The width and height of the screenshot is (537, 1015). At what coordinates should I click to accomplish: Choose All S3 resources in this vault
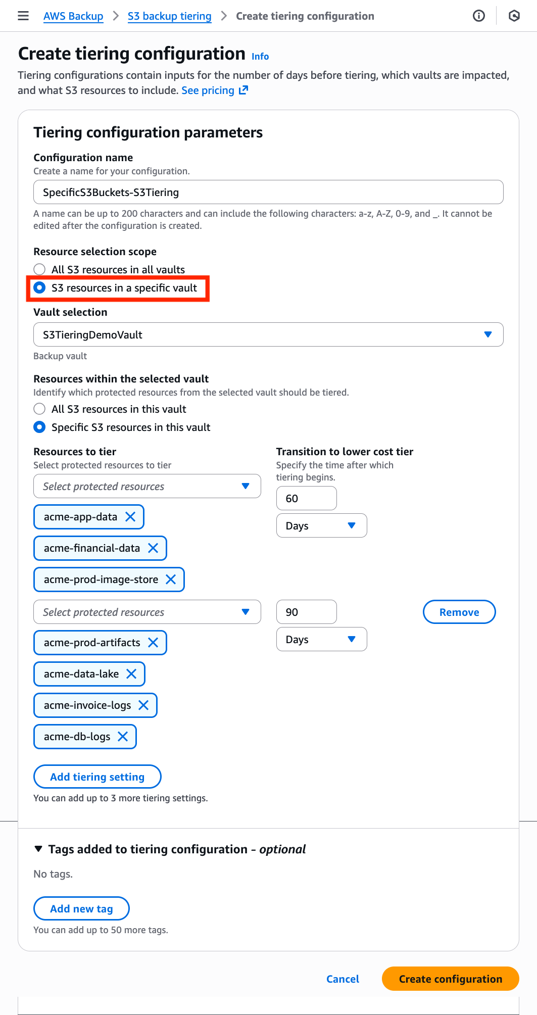pyautogui.click(x=39, y=409)
